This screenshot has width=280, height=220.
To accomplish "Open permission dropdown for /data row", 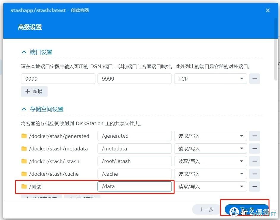I will tap(210, 186).
